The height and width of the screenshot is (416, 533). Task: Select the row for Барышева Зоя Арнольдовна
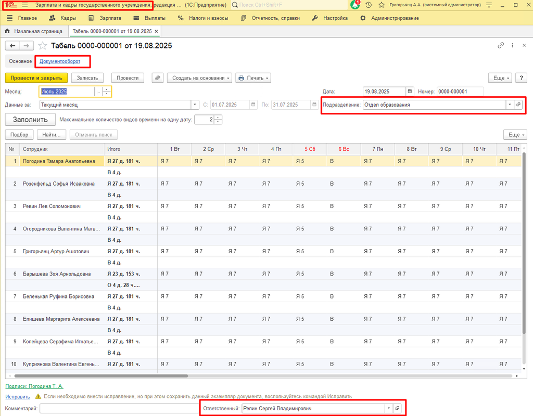click(x=57, y=274)
